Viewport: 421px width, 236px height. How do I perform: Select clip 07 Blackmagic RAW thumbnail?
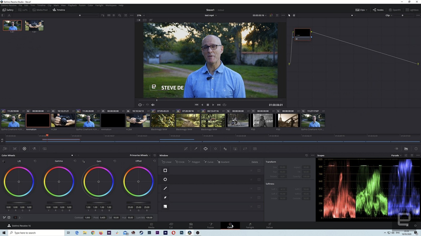(x=163, y=120)
